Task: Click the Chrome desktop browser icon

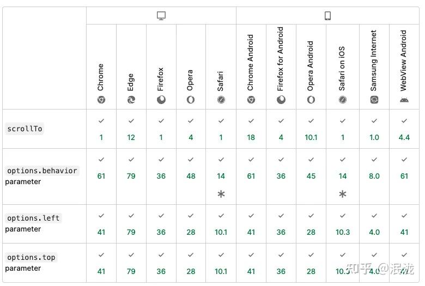Action: (x=101, y=100)
